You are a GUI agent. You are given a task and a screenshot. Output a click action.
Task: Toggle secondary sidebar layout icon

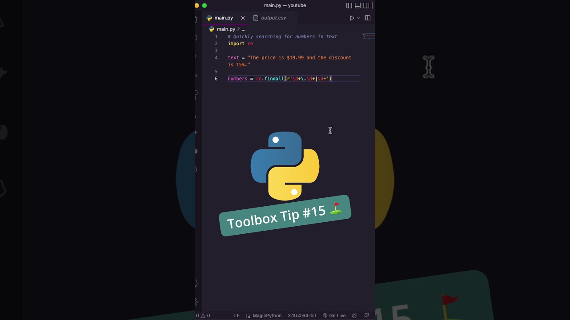366,6
